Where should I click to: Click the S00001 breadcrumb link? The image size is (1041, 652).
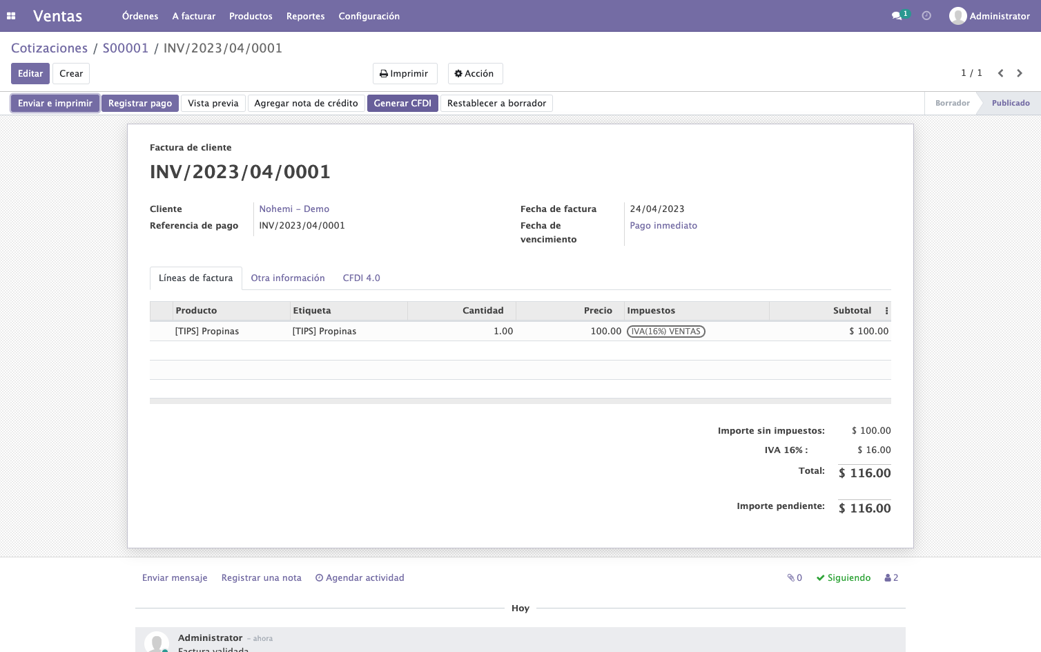[x=126, y=48]
